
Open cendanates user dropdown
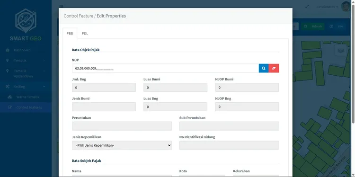pos(328,7)
